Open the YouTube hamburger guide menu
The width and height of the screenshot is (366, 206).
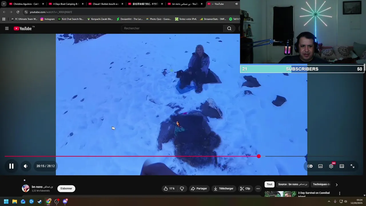(x=7, y=28)
